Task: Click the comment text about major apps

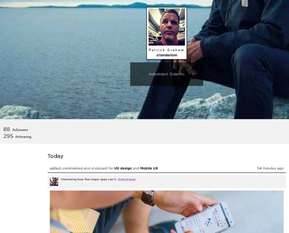Action: coord(89,179)
